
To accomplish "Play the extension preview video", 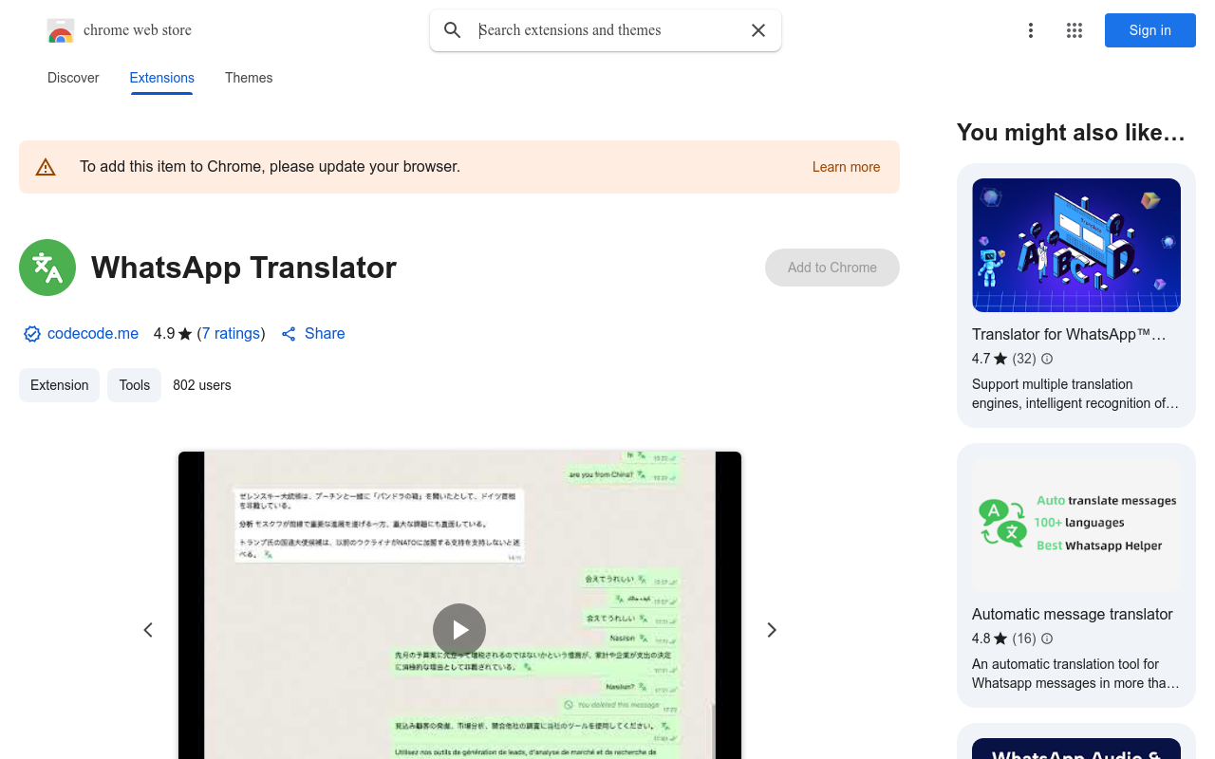I will tap(459, 630).
